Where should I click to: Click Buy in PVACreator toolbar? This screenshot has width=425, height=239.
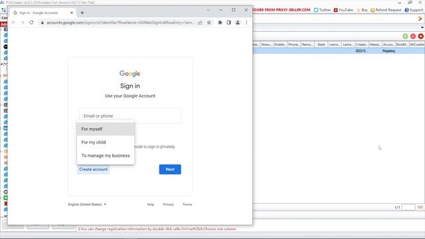pyautogui.click(x=362, y=10)
